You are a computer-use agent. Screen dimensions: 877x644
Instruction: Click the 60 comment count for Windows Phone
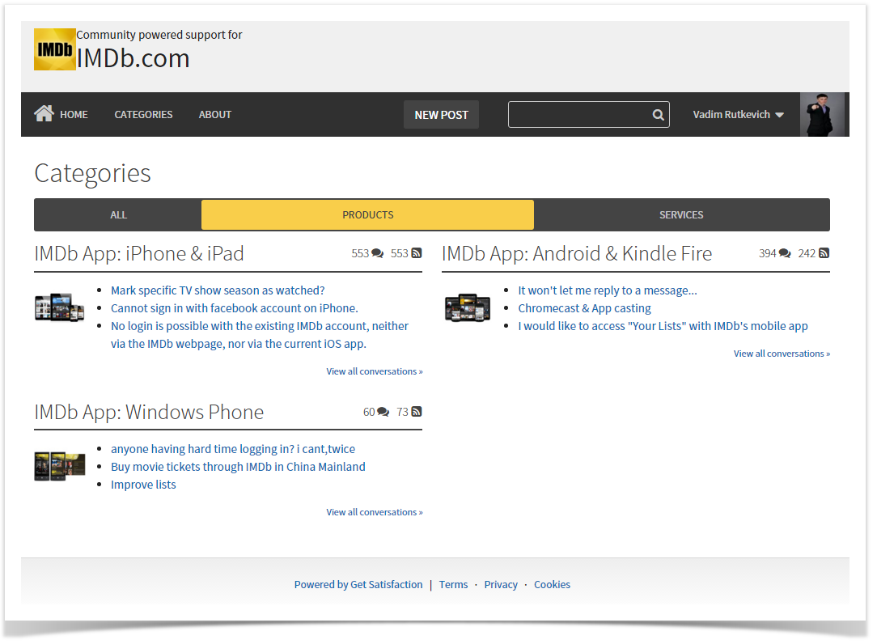click(369, 412)
